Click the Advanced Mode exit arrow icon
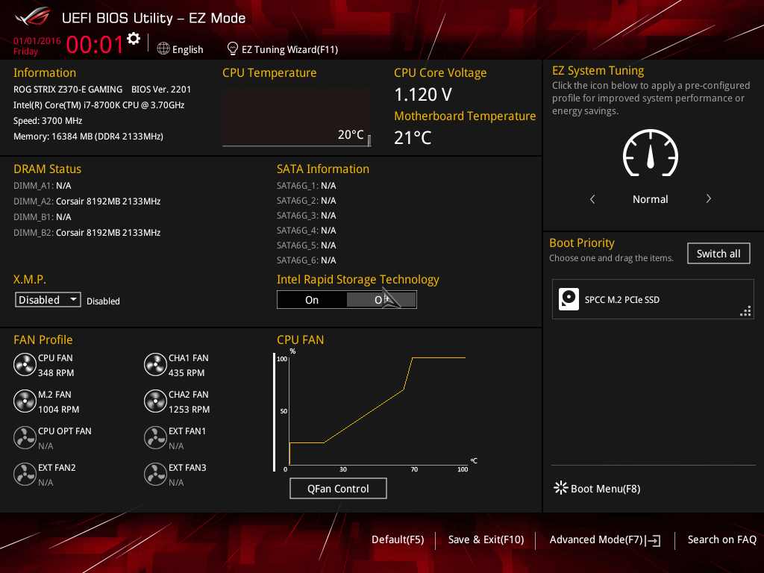The width and height of the screenshot is (764, 573). (x=653, y=540)
